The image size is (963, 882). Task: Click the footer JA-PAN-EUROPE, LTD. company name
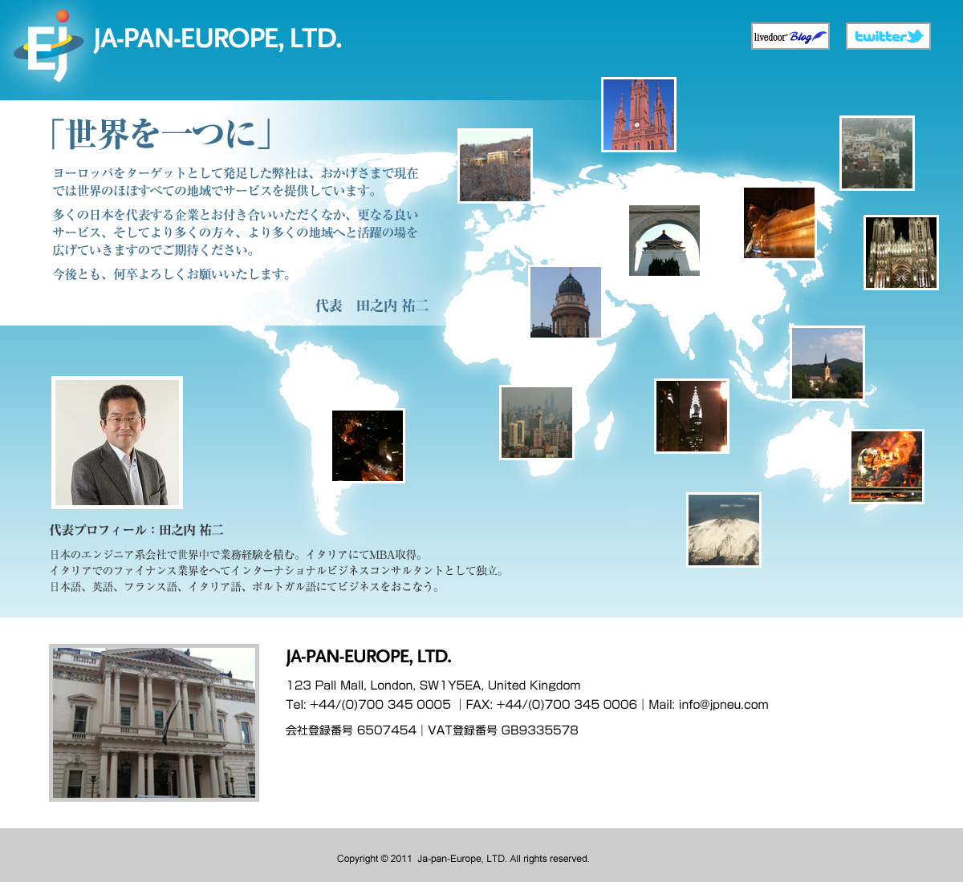coord(368,657)
